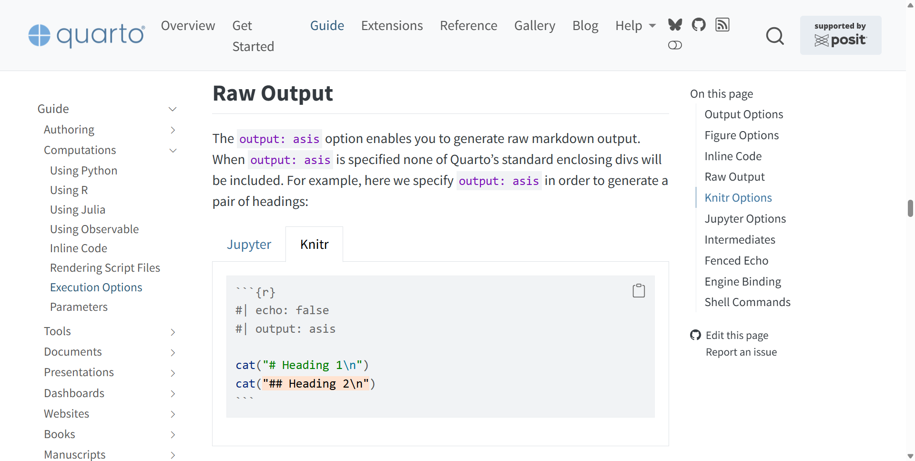This screenshot has width=915, height=461.
Task: Click the RSS feed icon
Action: [x=722, y=25]
